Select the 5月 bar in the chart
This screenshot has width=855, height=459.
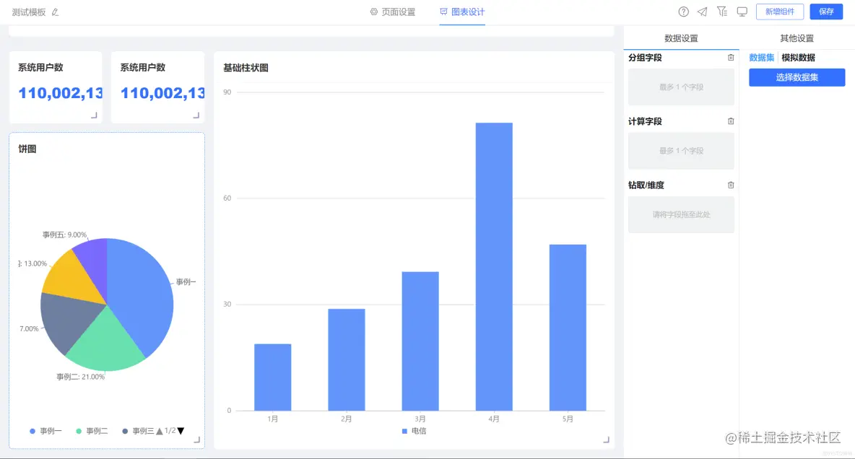point(568,328)
